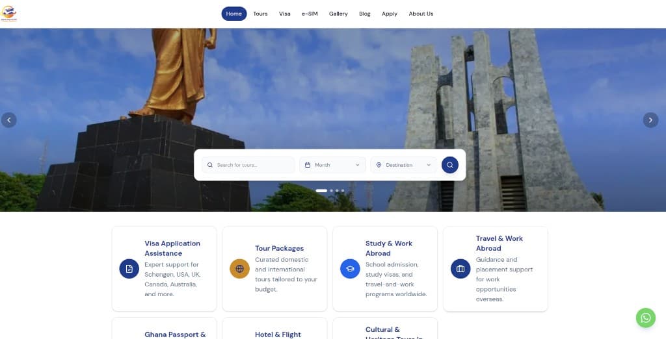Click the Study & Work Abroad graduation cap icon

[x=350, y=269]
